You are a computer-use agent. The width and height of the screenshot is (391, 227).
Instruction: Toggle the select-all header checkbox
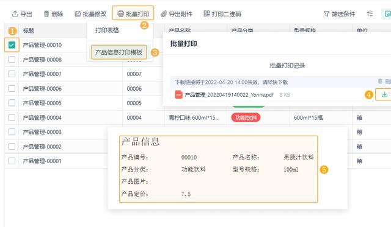coord(12,30)
